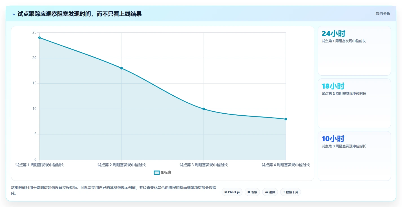Click the 24小时 card value

tap(333, 33)
